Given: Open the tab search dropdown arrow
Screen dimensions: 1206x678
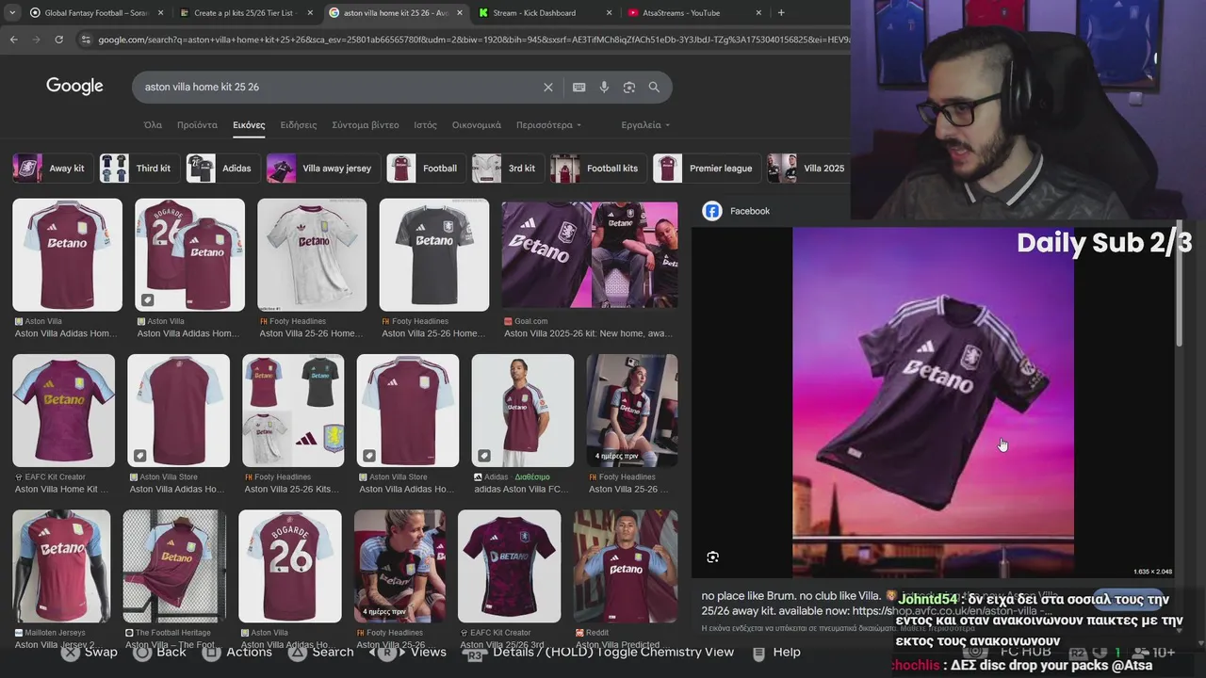Looking at the screenshot, I should point(11,12).
